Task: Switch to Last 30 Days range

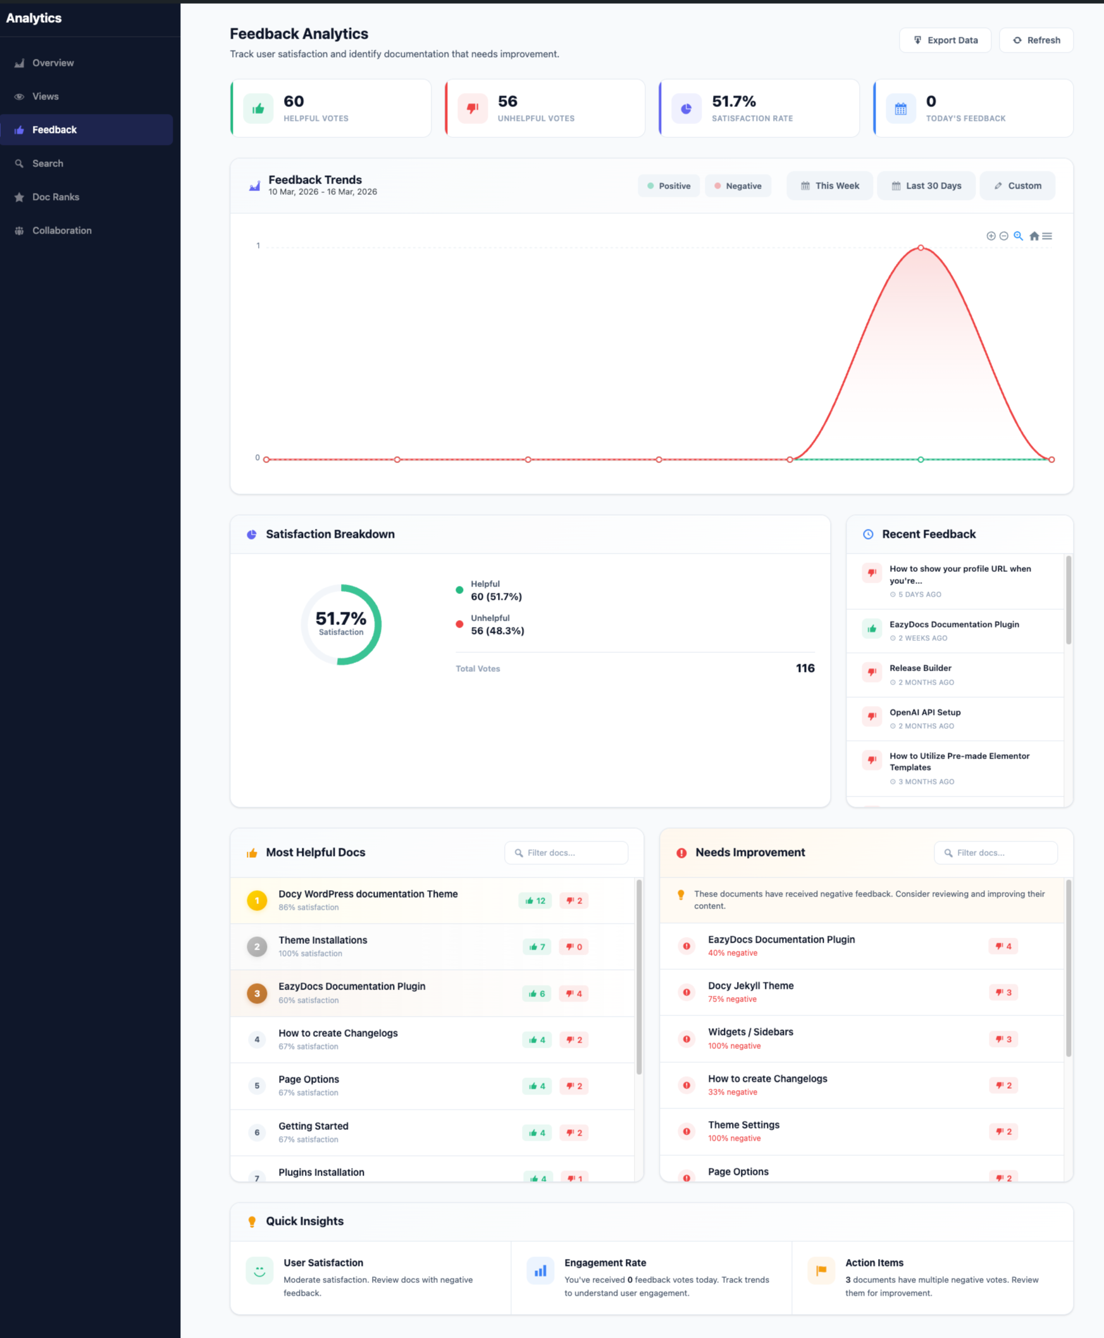Action: [x=926, y=186]
